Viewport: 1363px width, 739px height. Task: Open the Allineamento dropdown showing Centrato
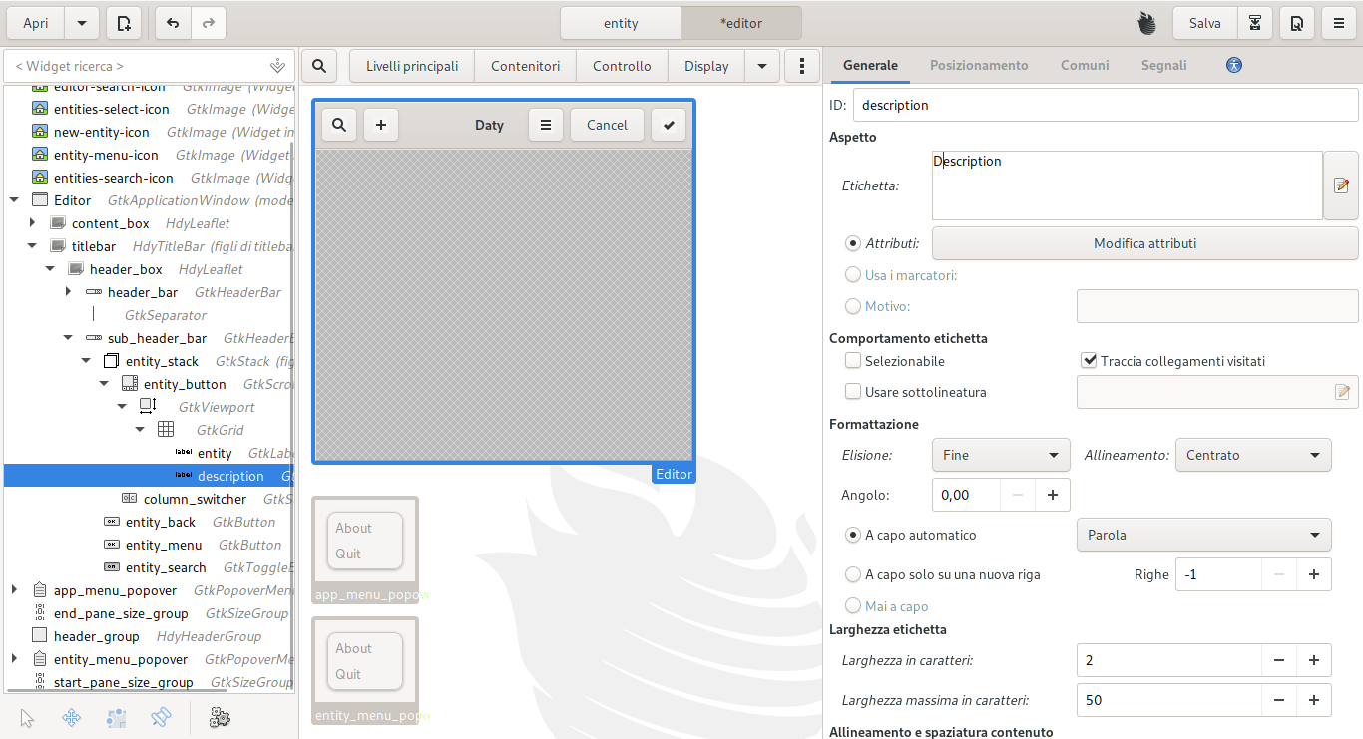pos(1252,455)
